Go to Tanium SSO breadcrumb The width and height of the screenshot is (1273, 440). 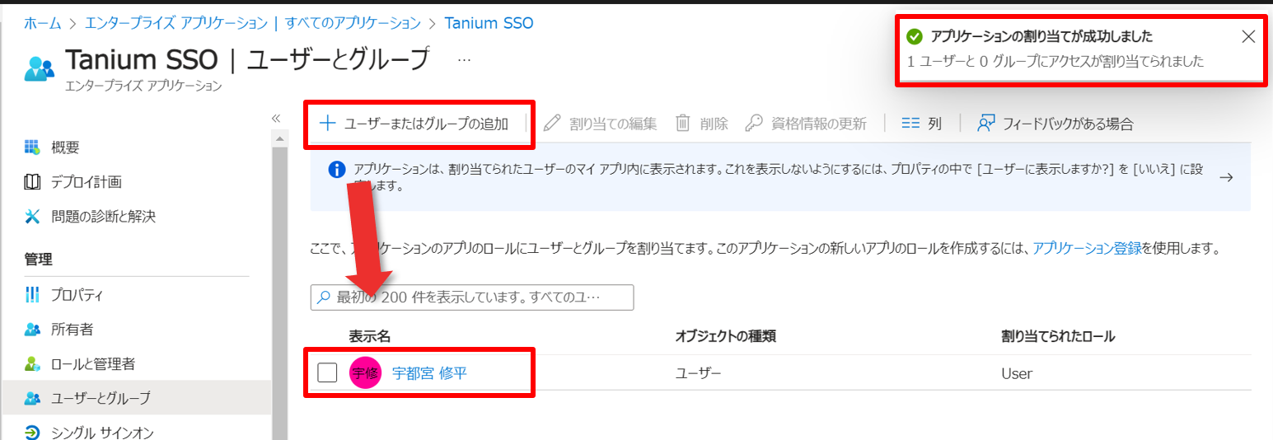(489, 23)
